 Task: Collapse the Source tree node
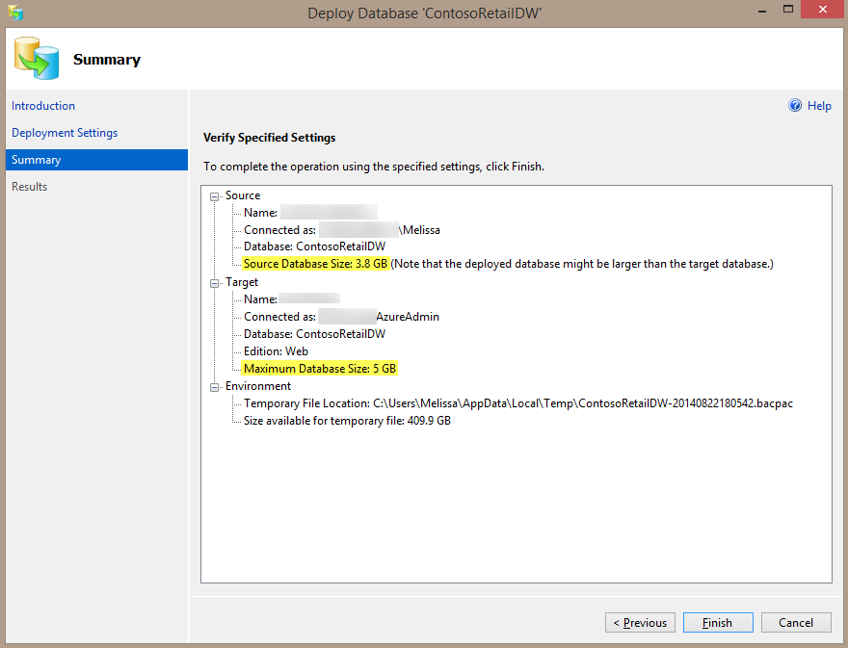[x=215, y=196]
